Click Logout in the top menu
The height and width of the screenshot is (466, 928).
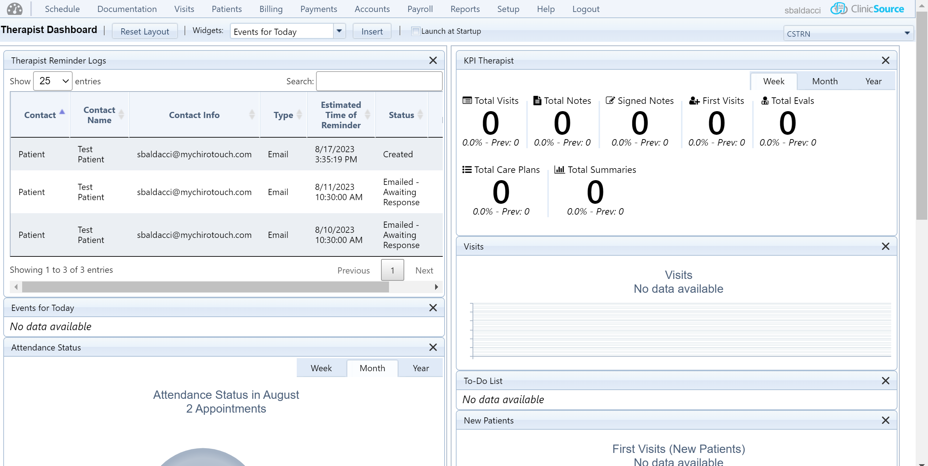[586, 9]
